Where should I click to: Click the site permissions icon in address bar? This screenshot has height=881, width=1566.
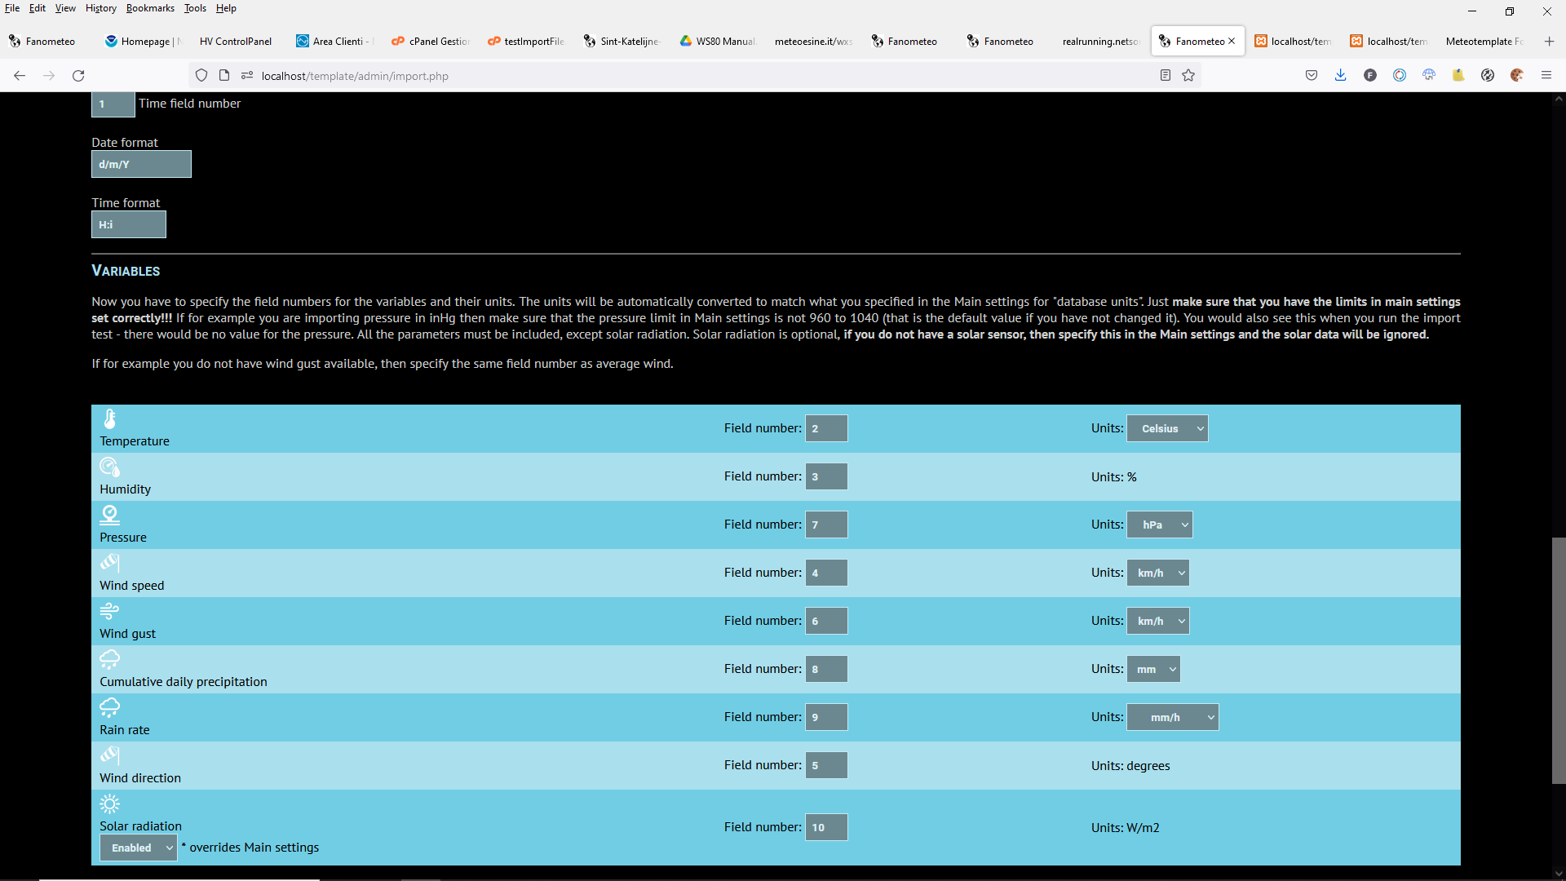click(247, 75)
